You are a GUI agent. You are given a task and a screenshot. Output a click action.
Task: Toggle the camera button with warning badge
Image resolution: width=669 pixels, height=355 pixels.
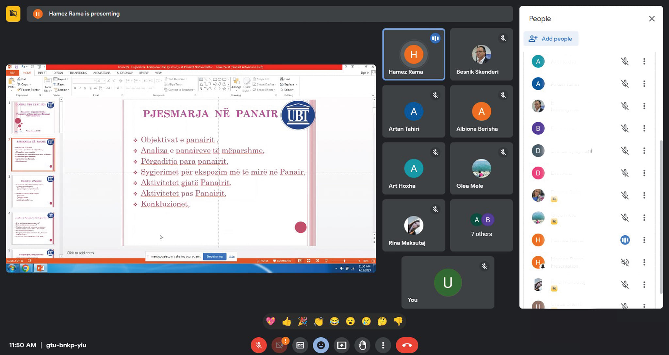[279, 345]
